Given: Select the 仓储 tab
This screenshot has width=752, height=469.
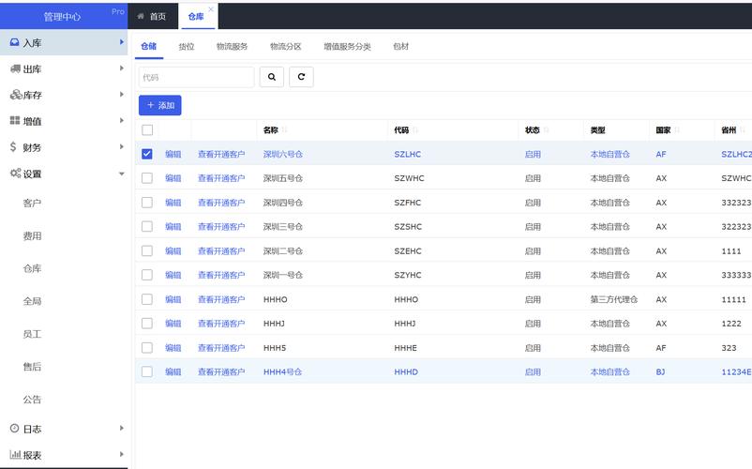Looking at the screenshot, I should pos(149,47).
